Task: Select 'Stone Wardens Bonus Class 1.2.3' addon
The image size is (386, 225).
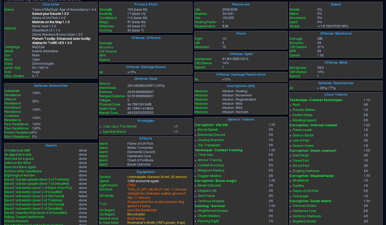Action: (57, 35)
